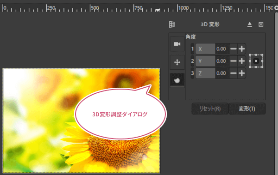The width and height of the screenshot is (278, 175).
Task: Click the zoom icon at ruler's right end
Action: 276,8
